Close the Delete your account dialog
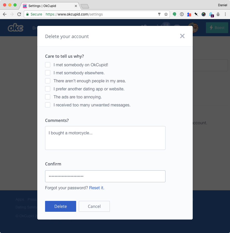This screenshot has height=233, width=230. click(x=182, y=36)
